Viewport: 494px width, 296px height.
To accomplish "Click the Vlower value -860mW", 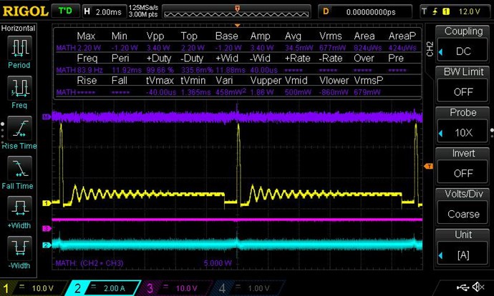I will [334, 92].
